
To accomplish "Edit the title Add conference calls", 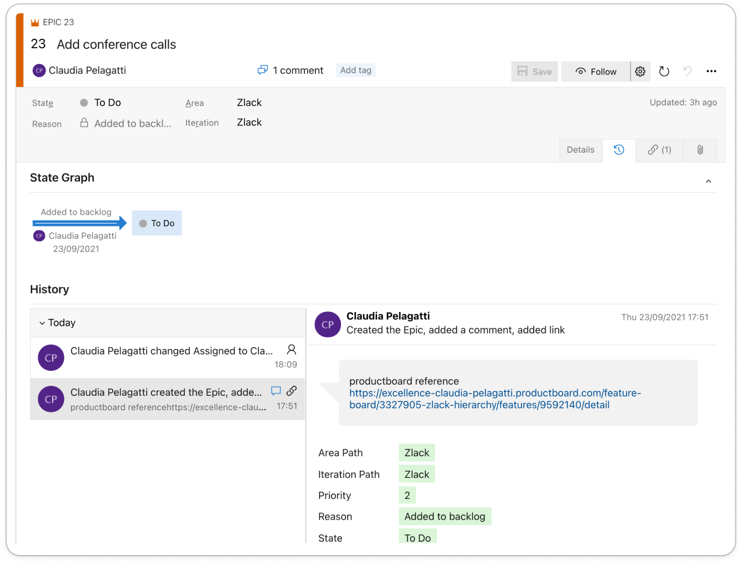I will pos(116,44).
